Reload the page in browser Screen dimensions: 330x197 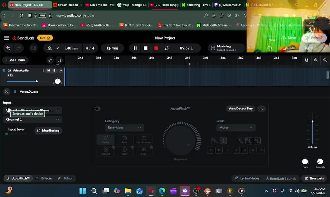pos(21,16)
